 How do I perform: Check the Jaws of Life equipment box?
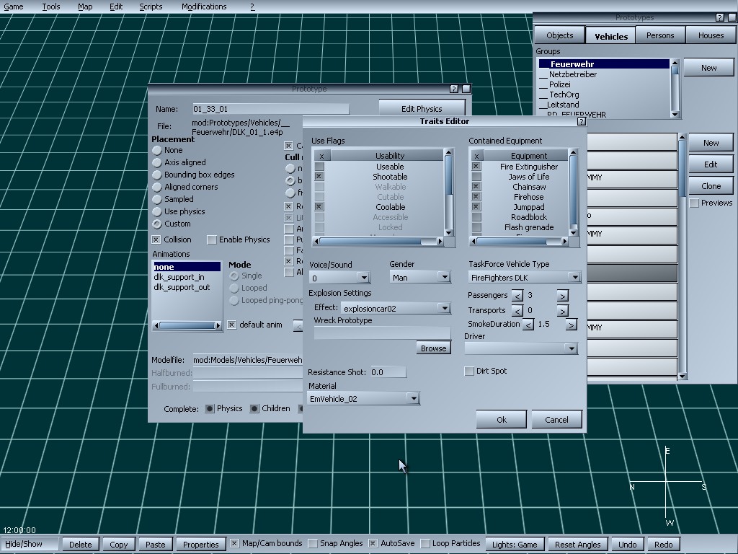[476, 177]
